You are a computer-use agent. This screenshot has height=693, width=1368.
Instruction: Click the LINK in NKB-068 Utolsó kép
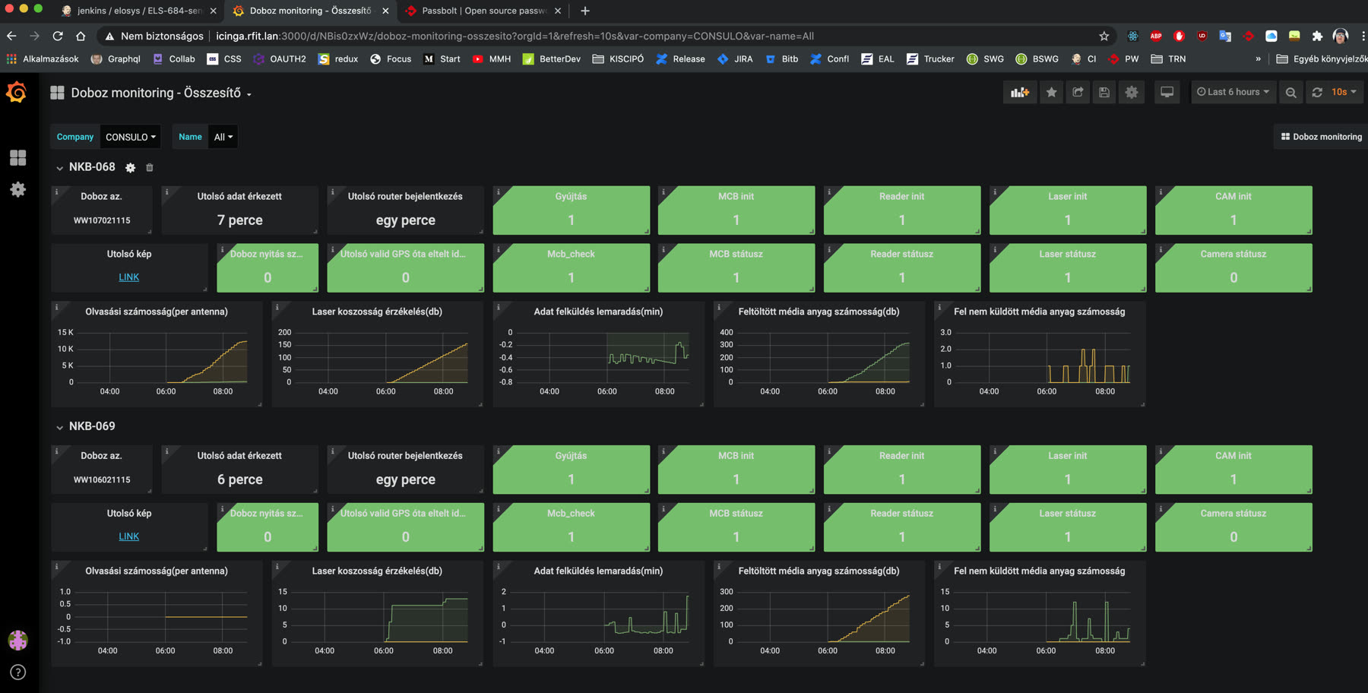click(x=129, y=277)
